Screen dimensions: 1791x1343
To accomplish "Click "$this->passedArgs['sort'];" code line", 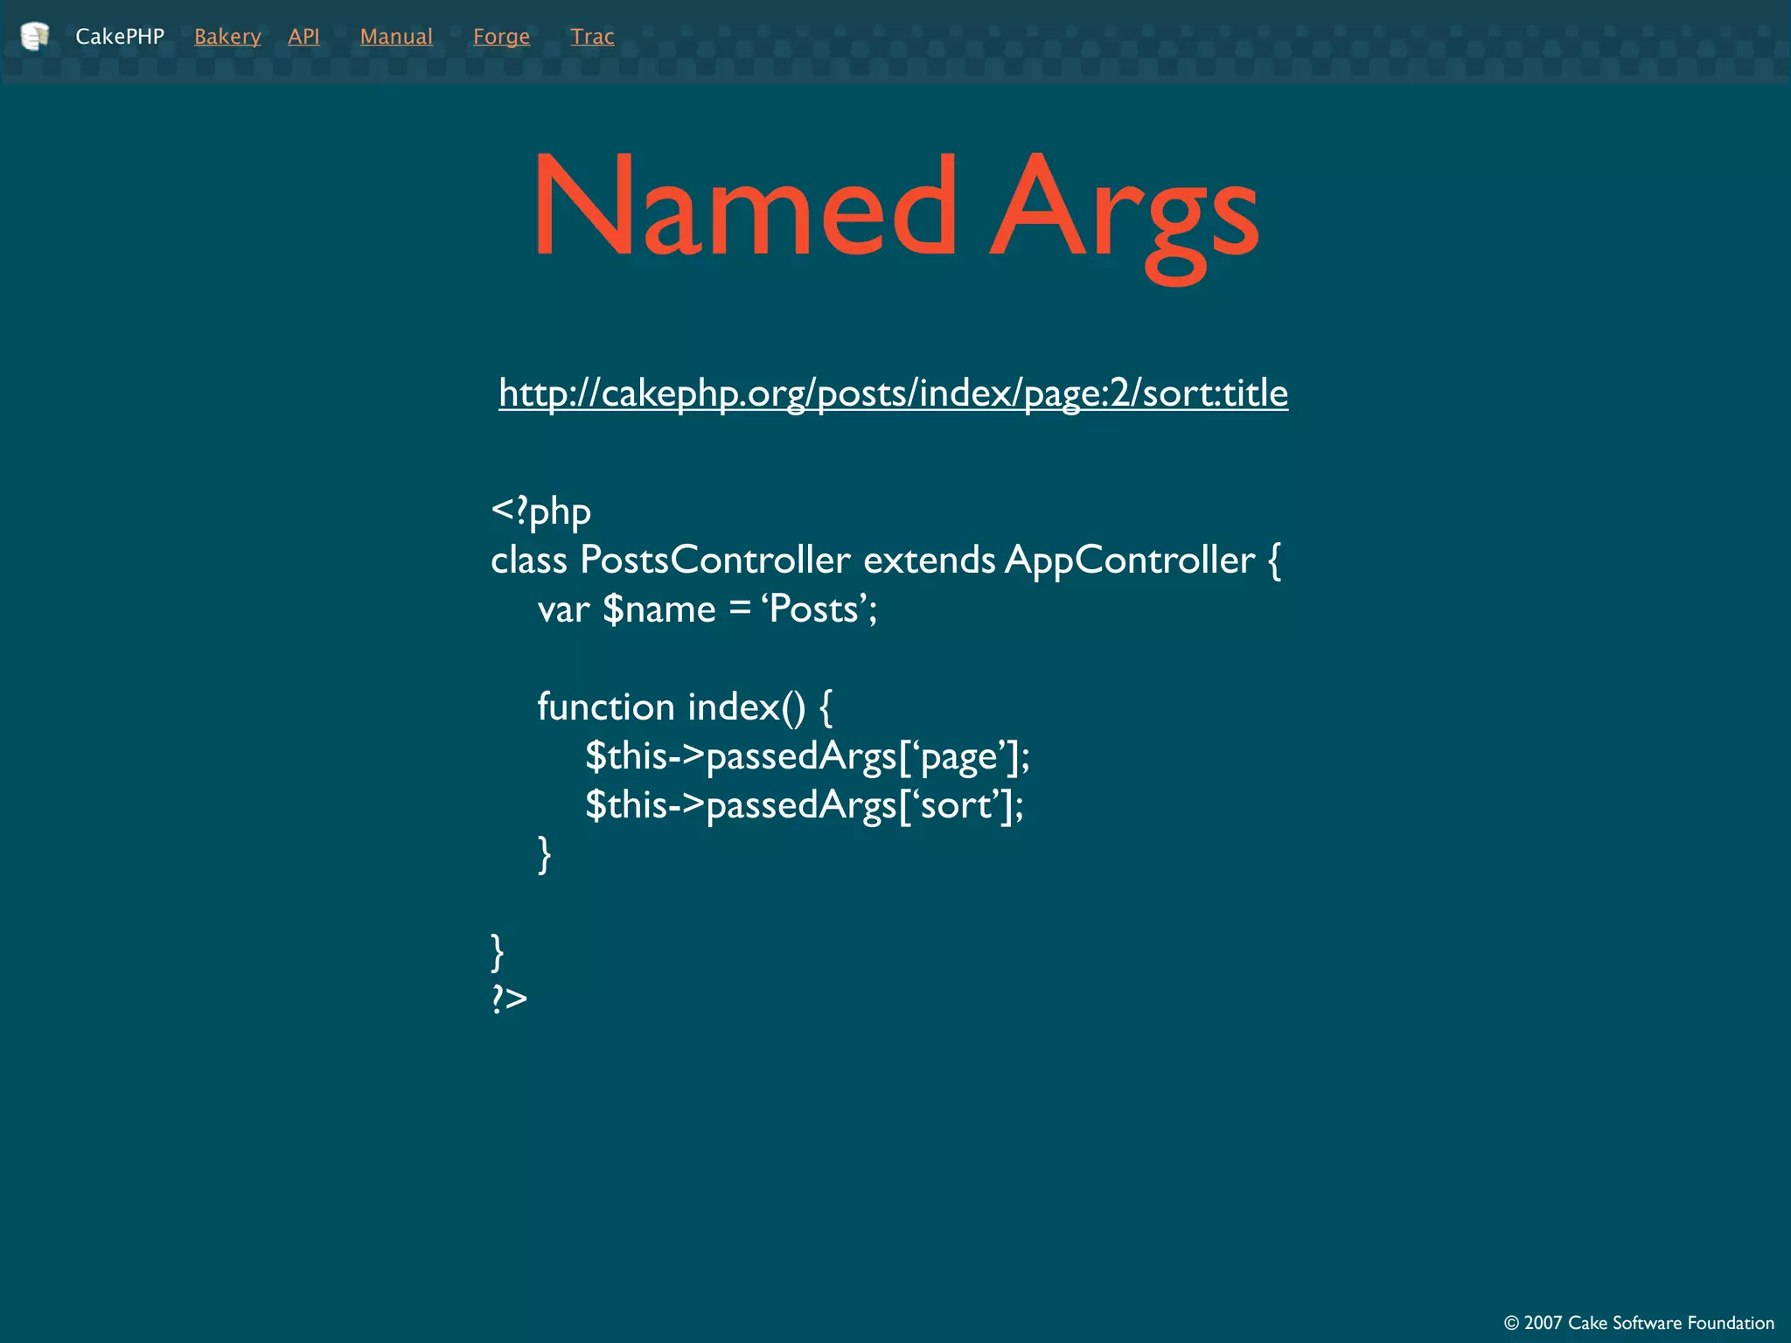I will click(804, 805).
